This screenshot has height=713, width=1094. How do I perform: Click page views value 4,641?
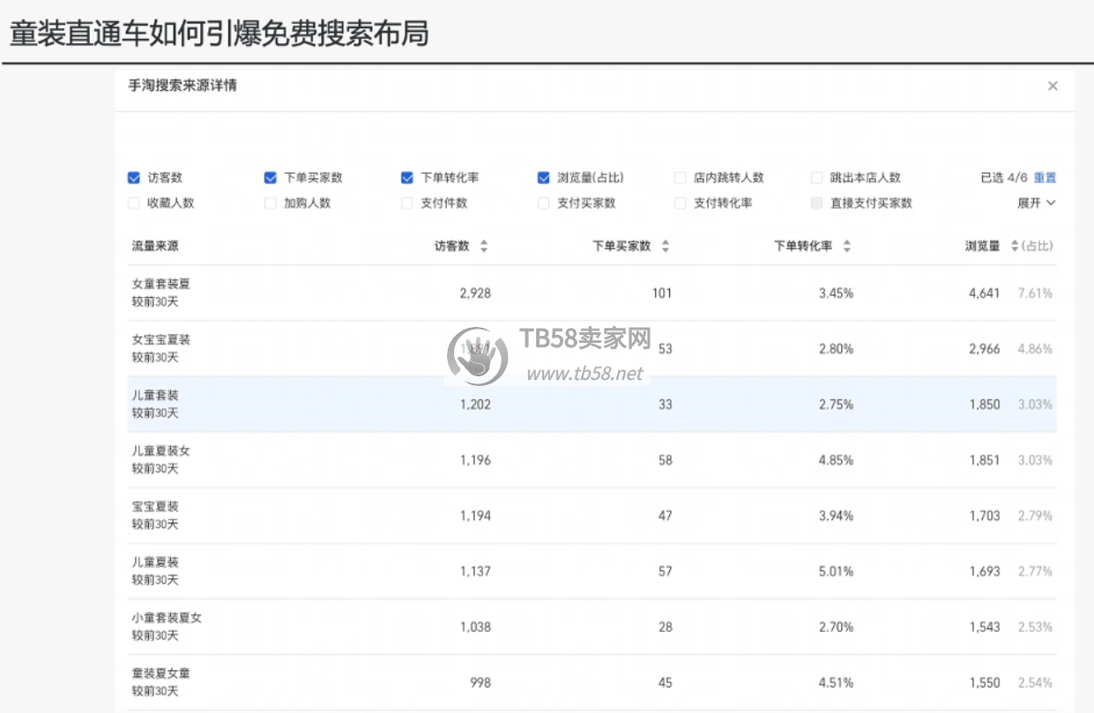[985, 293]
